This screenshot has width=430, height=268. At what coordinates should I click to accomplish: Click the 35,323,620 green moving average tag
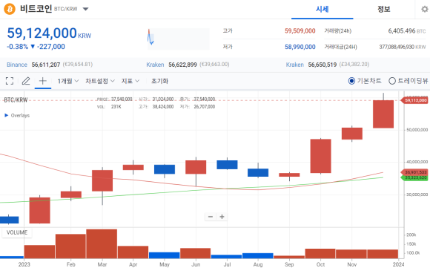tap(414, 177)
